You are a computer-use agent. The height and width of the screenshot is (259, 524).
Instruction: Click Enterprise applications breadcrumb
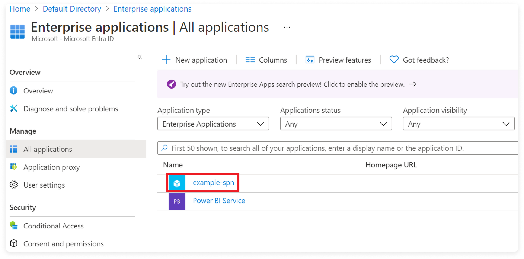coord(153,9)
